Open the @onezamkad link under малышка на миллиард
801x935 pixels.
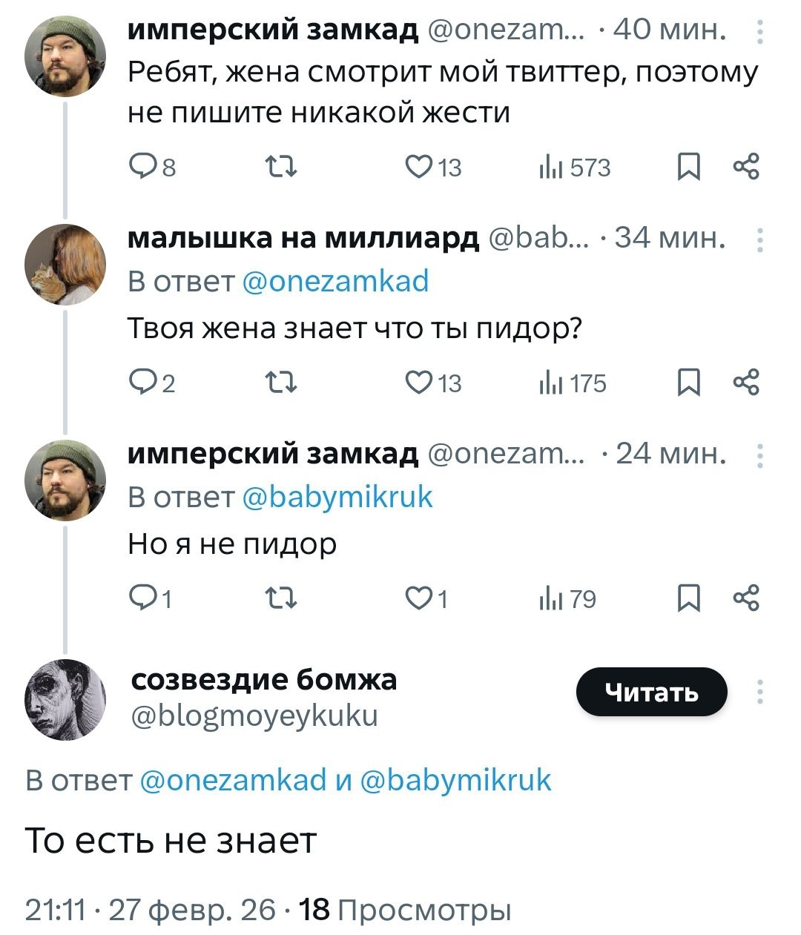(335, 282)
